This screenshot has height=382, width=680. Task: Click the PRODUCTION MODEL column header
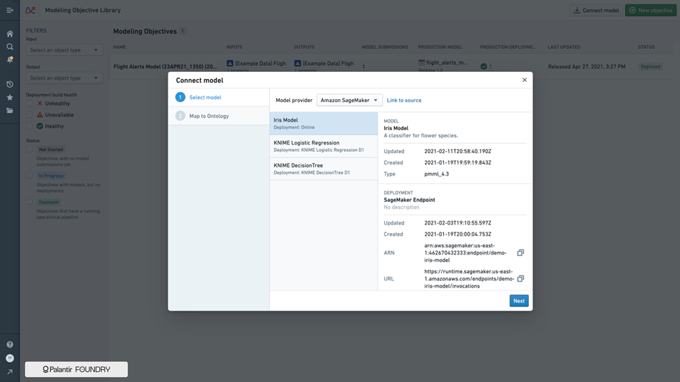440,47
